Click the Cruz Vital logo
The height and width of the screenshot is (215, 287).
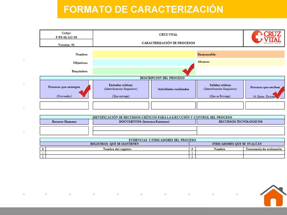pyautogui.click(x=266, y=37)
